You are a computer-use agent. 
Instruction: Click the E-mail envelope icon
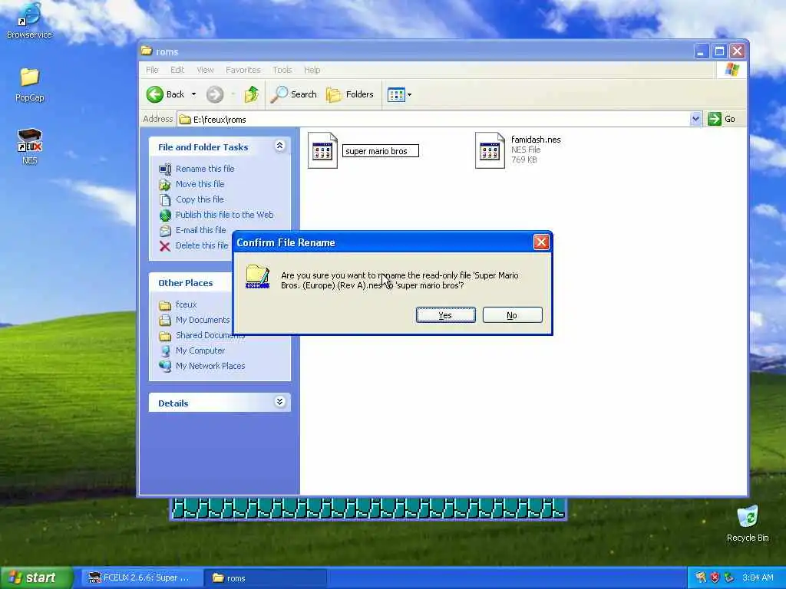click(x=165, y=230)
